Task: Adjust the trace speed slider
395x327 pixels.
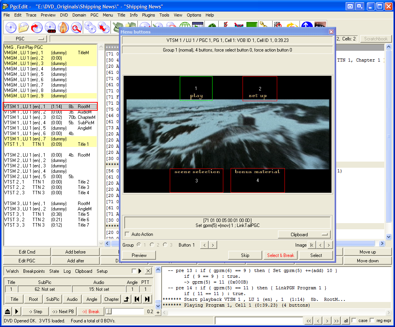Action: coord(109,311)
